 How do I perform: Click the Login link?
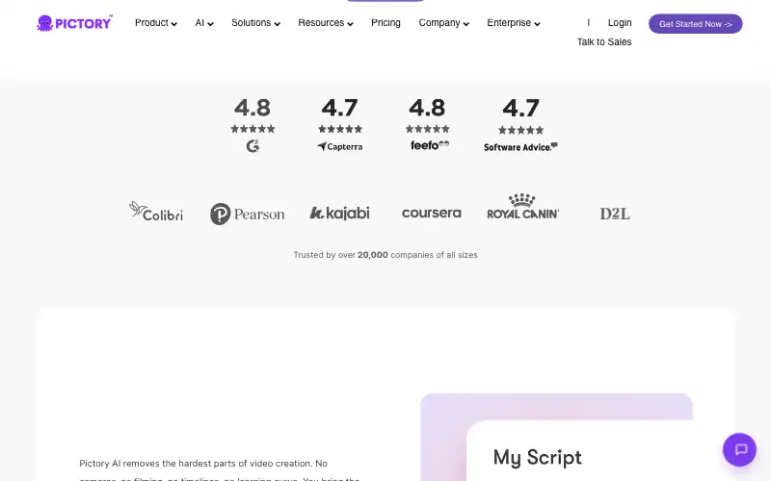point(620,23)
